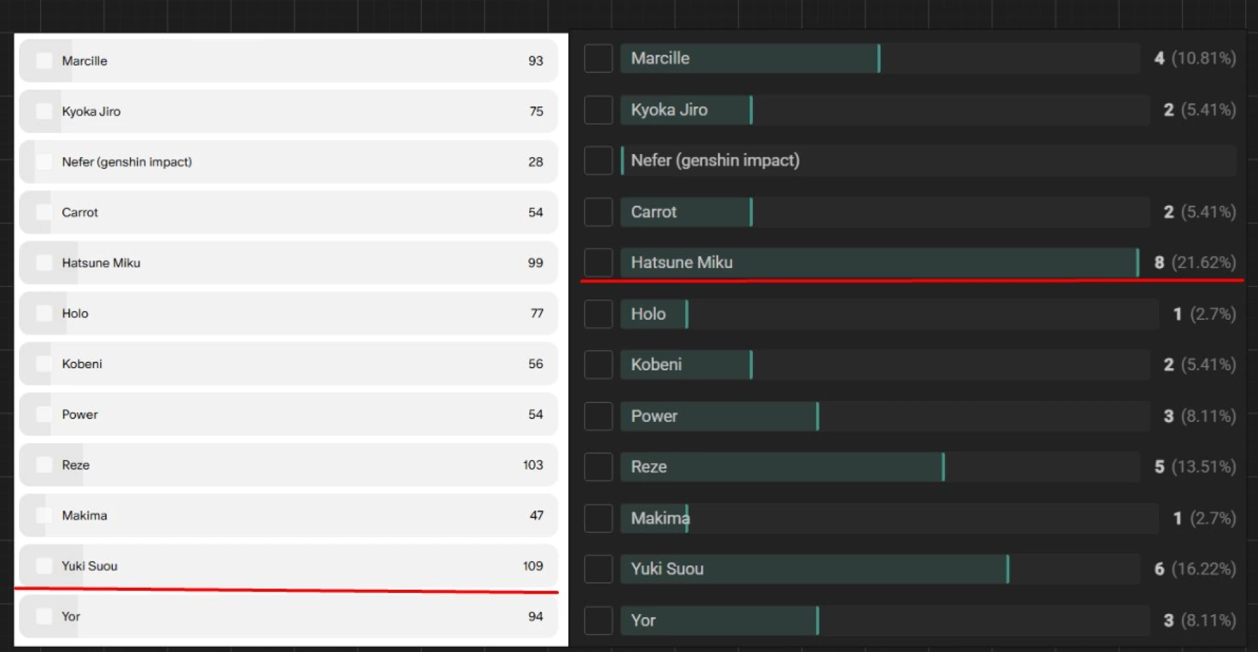
Task: Select Yor checkbox in left light poll
Action: coord(44,616)
